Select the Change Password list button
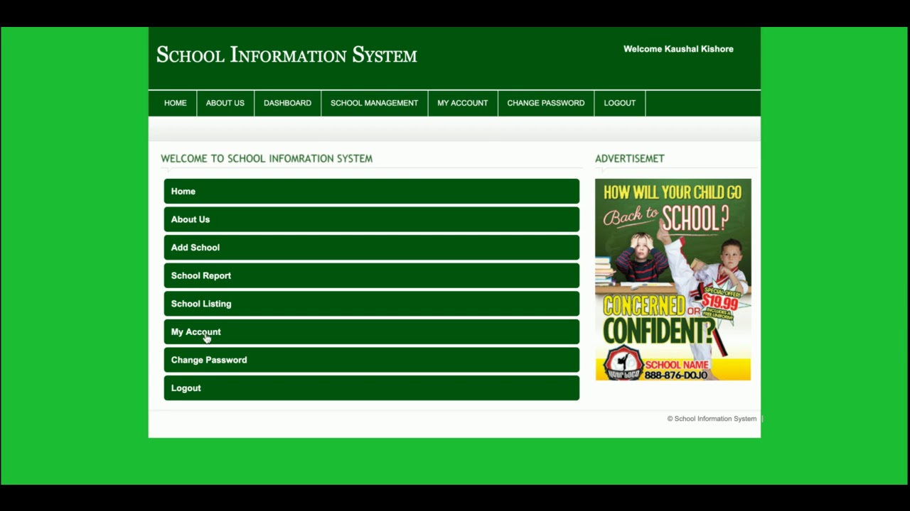The width and height of the screenshot is (910, 511). click(372, 360)
